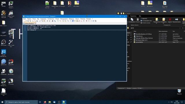This screenshot has height=104, width=185.
Task: Toggle indent guide in Notepad++ toolbar
Action: pyautogui.click(x=73, y=21)
